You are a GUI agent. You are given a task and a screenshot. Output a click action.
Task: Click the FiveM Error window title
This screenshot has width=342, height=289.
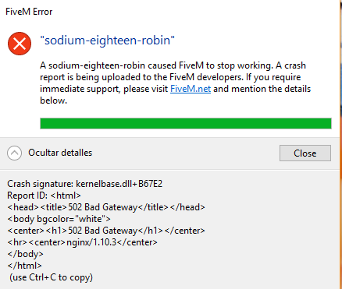29,12
